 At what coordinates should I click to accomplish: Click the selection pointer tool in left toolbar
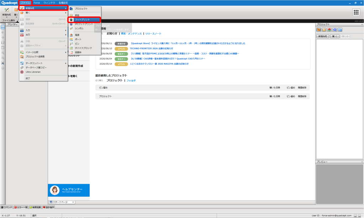(x=3, y=27)
